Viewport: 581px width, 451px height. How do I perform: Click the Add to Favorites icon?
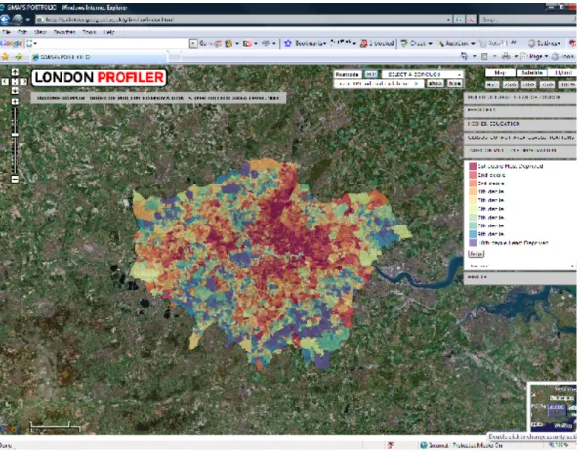point(19,57)
